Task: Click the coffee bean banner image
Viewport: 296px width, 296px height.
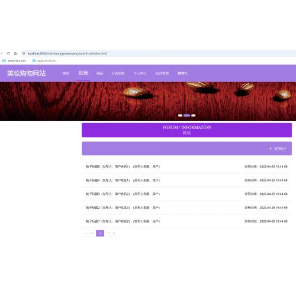Action: (148, 101)
